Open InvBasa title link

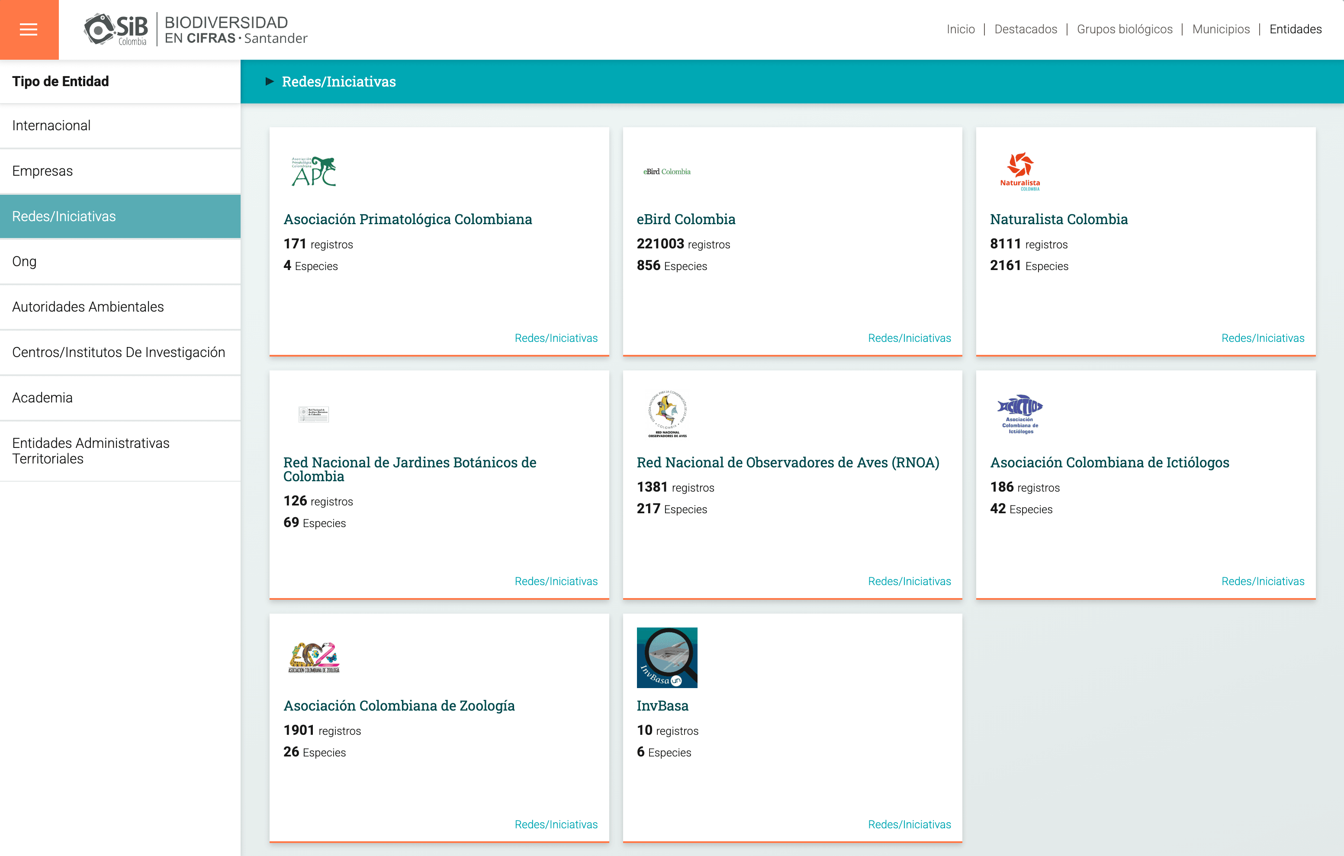pos(662,706)
